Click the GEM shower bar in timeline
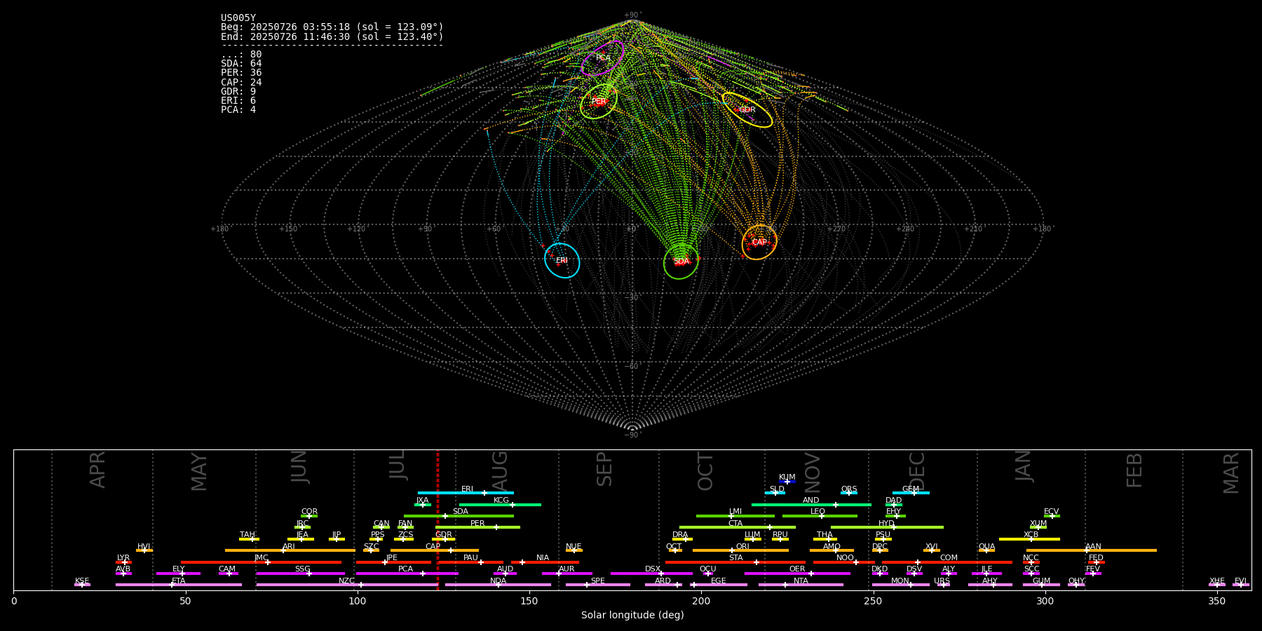This screenshot has height=631, width=1262. click(x=911, y=493)
